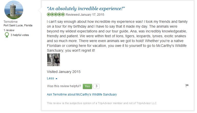This screenshot has width=197, height=113.
Task: Click "Port Saint Lucie, Florida" location text
Action: point(18,26)
